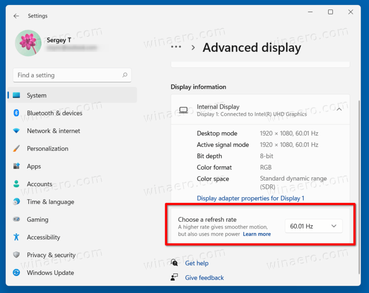Image resolution: width=369 pixels, height=293 pixels.
Task: Open Personalization settings
Action: pos(48,148)
